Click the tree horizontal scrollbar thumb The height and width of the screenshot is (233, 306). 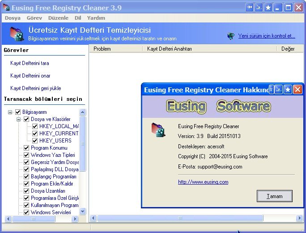34,219
